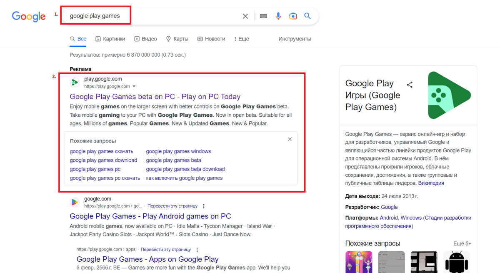Click the Android platform link
Viewport: 500px width, 273px height.
[389, 218]
